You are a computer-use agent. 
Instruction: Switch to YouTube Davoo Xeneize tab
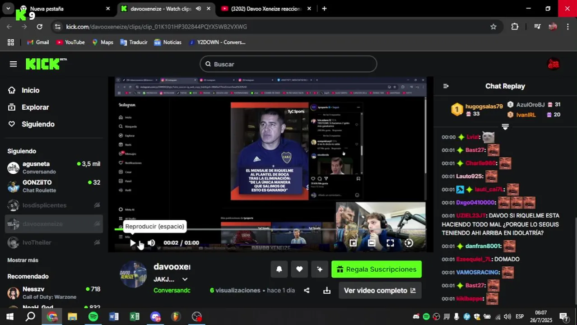[266, 9]
